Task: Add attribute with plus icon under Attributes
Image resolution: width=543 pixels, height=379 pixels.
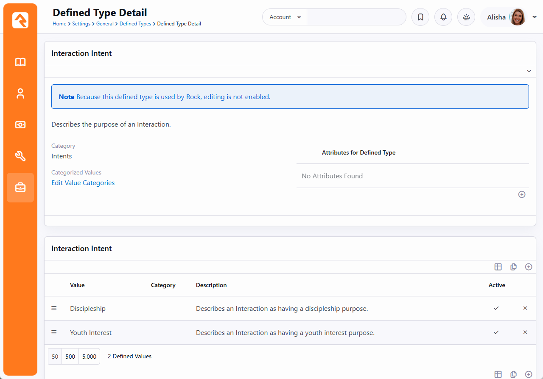Action: (522, 194)
